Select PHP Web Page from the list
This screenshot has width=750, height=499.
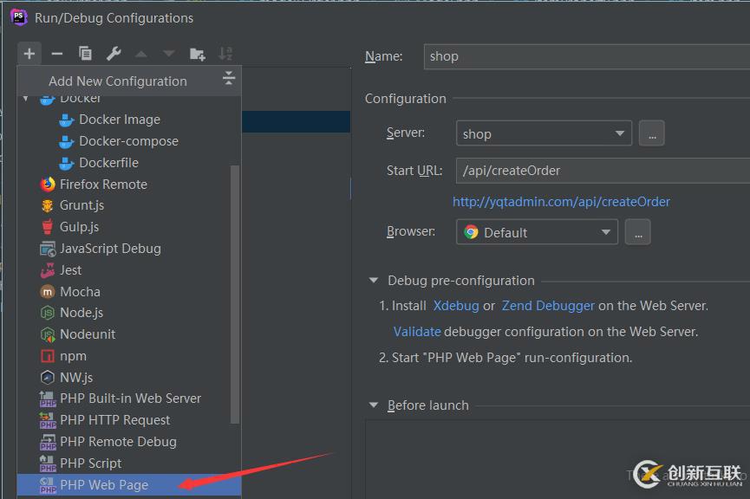[104, 485]
